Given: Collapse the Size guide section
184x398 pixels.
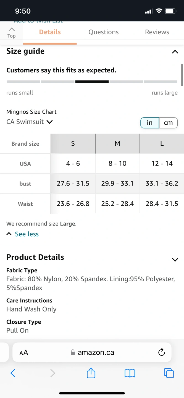Looking at the screenshot, I should (x=175, y=52).
